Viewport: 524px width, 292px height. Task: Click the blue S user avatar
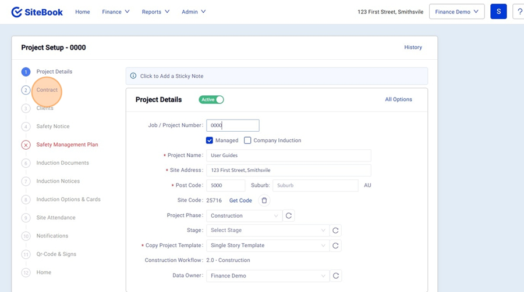498,12
